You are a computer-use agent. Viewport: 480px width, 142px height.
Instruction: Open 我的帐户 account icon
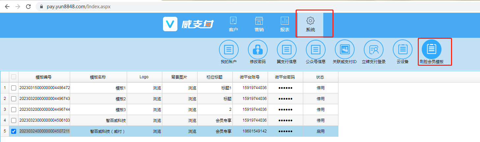pyautogui.click(x=228, y=50)
